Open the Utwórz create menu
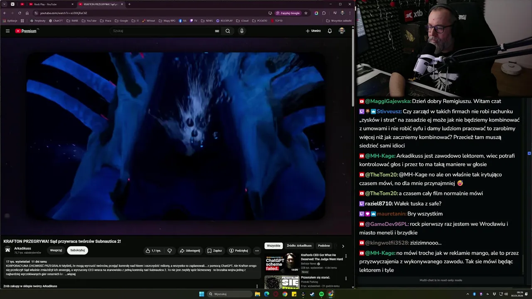Screen dimensions: 532x299 [x=313, y=31]
